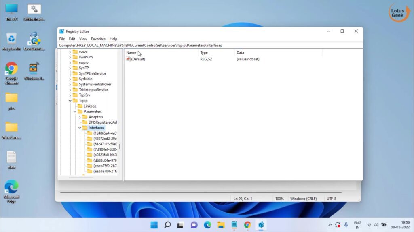Select the Linkage registry key
The height and width of the screenshot is (232, 414).
pos(90,106)
